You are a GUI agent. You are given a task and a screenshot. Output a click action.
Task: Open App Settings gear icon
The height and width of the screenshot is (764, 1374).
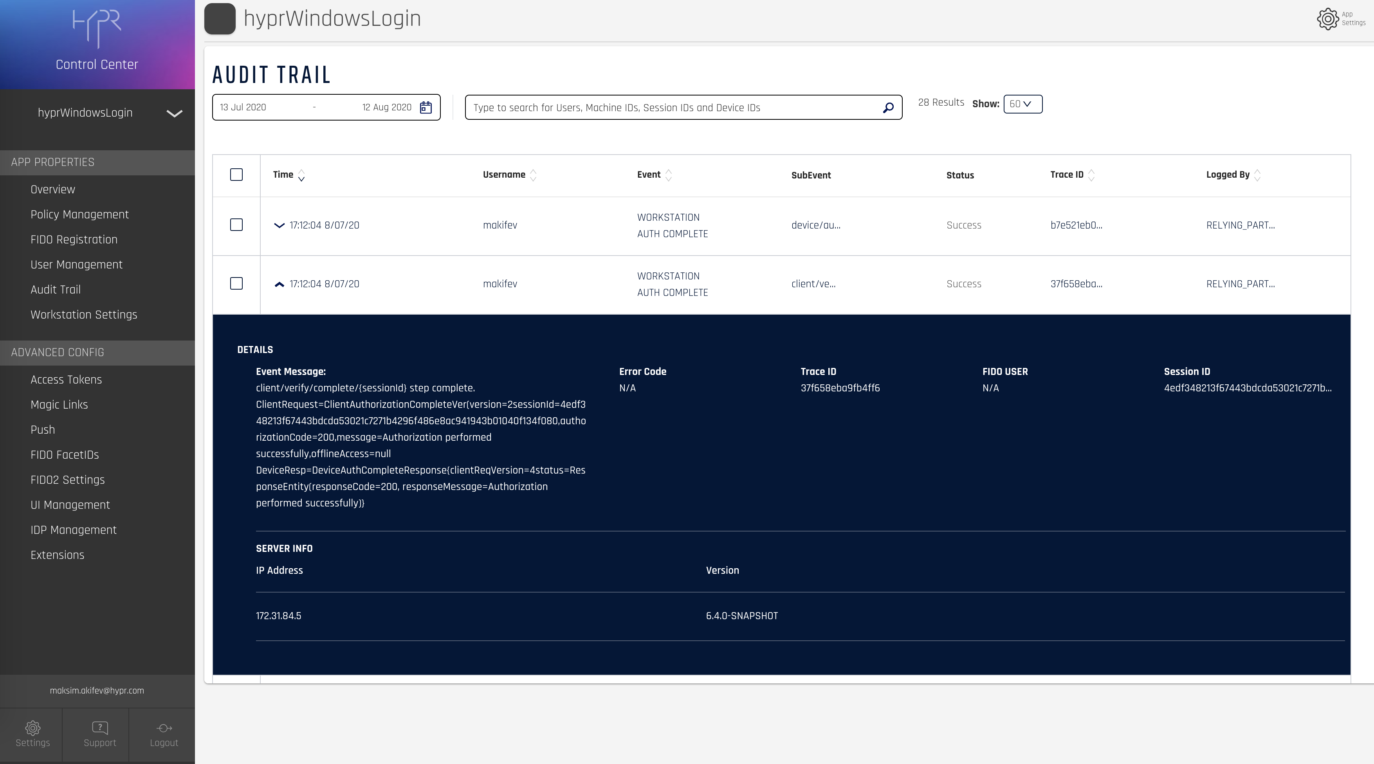[1327, 19]
